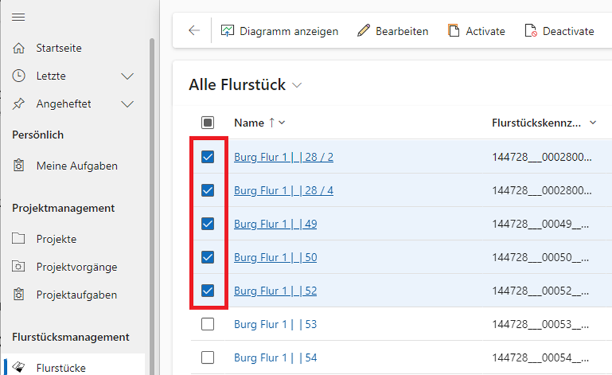Click the Projekte folder icon

pos(19,239)
